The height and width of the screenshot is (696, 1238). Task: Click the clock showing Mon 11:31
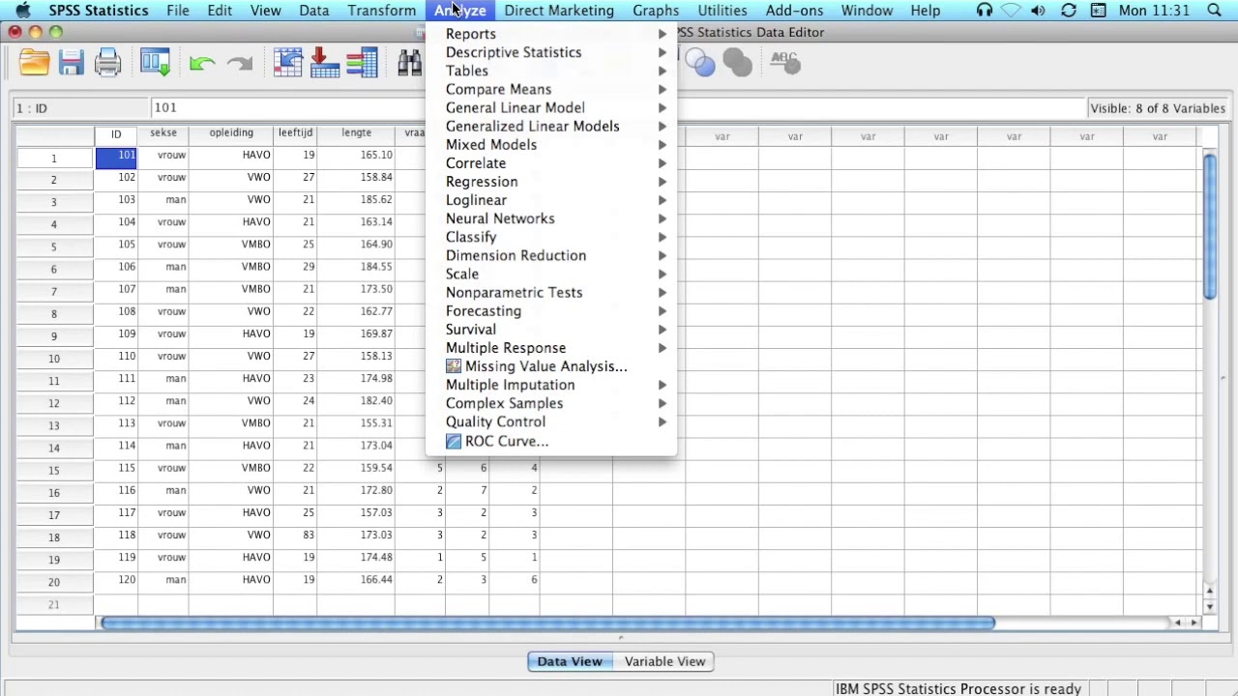click(x=1154, y=11)
